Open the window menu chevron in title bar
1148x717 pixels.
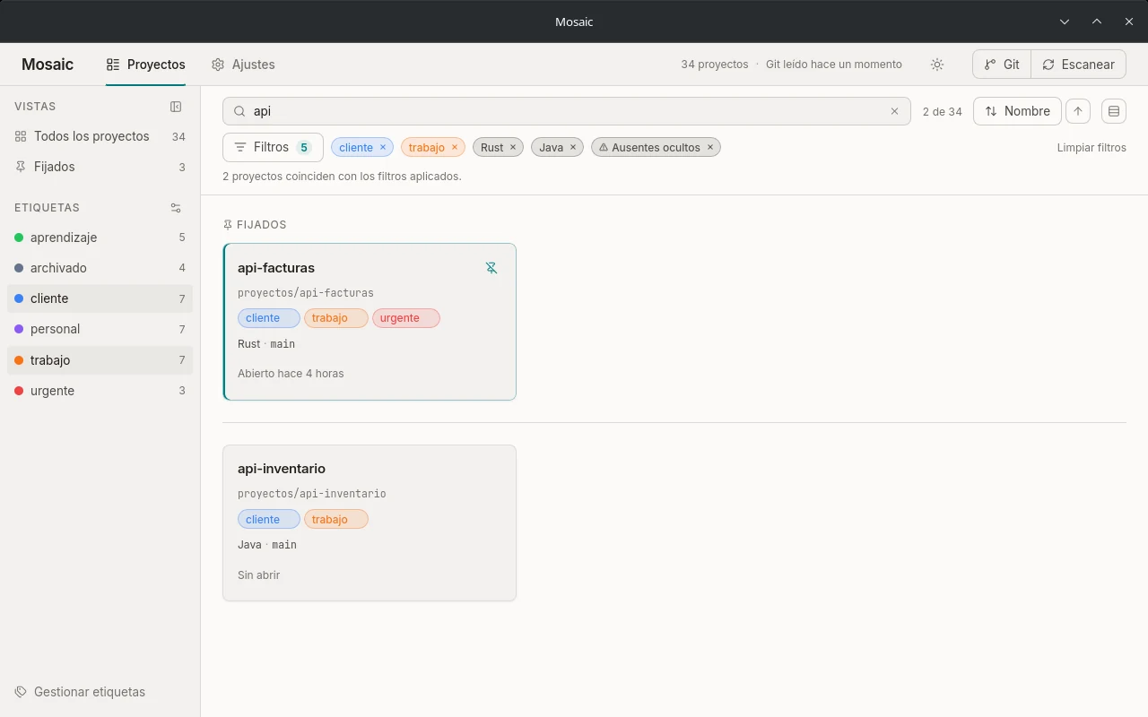pyautogui.click(x=1065, y=22)
